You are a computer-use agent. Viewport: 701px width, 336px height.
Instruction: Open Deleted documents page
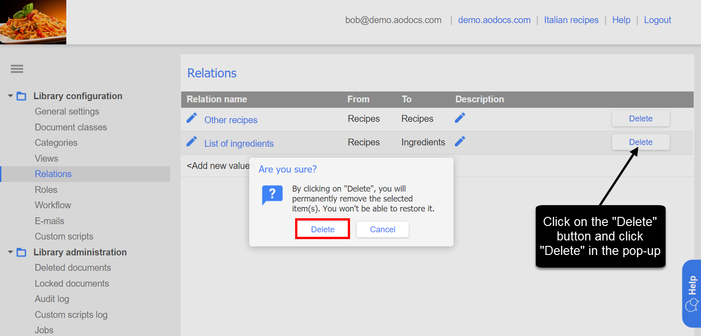pos(73,268)
